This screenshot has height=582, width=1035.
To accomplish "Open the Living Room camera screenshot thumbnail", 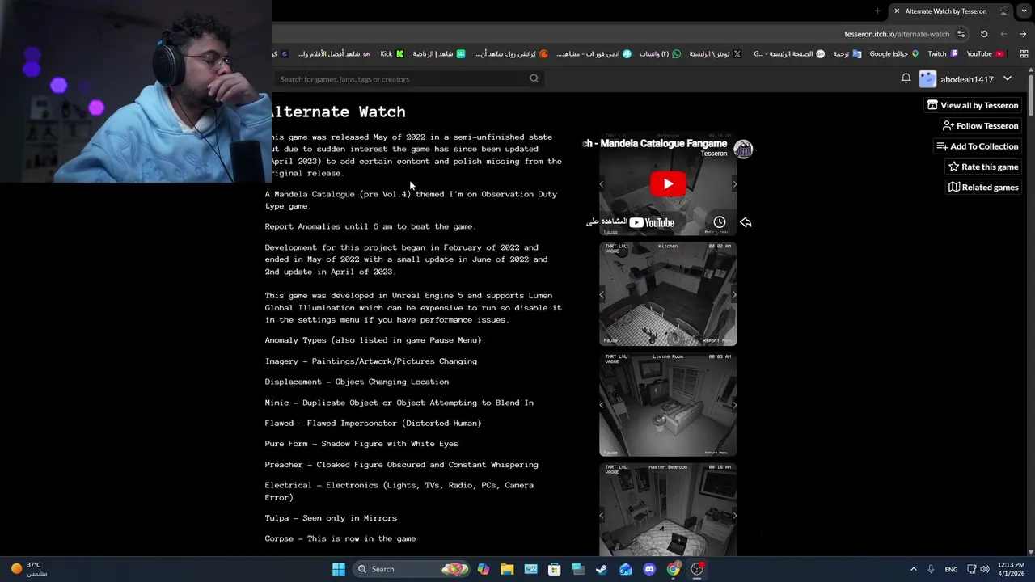I will click(x=668, y=404).
